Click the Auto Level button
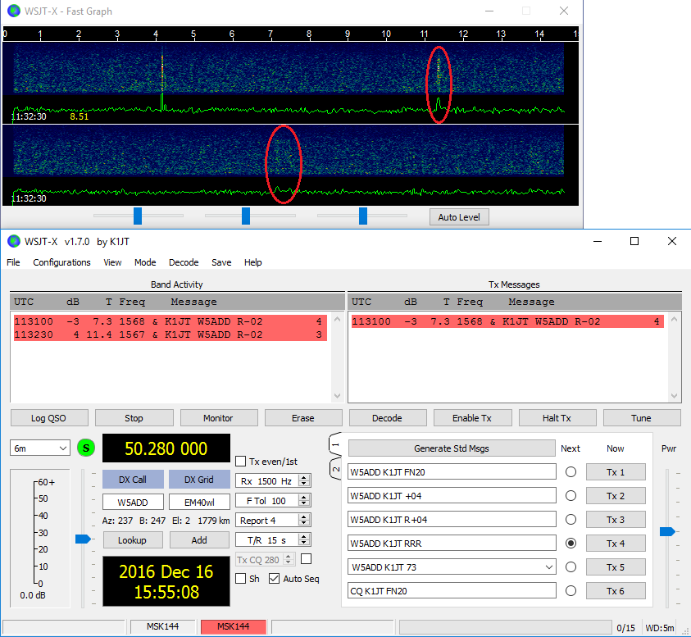The height and width of the screenshot is (637, 691). pos(459,217)
